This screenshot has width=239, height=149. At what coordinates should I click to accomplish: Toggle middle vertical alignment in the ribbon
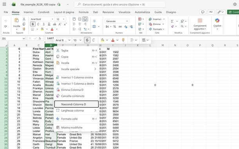click(80, 19)
